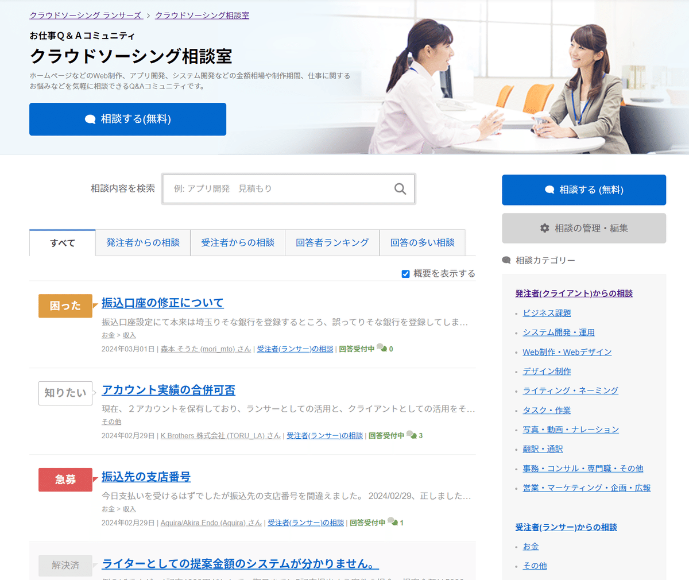Click the 急募 red tag badge
Image resolution: width=689 pixels, height=580 pixels.
coord(65,480)
